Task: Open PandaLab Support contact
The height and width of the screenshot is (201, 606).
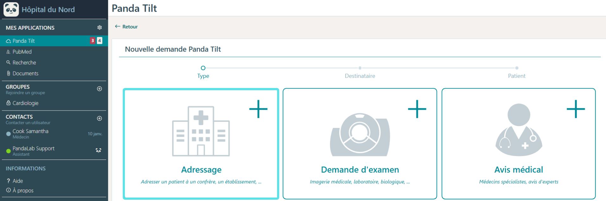Action: [x=54, y=151]
